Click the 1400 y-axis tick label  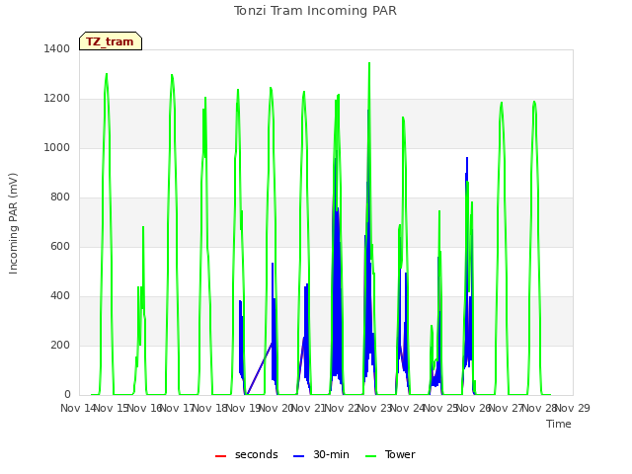(57, 49)
